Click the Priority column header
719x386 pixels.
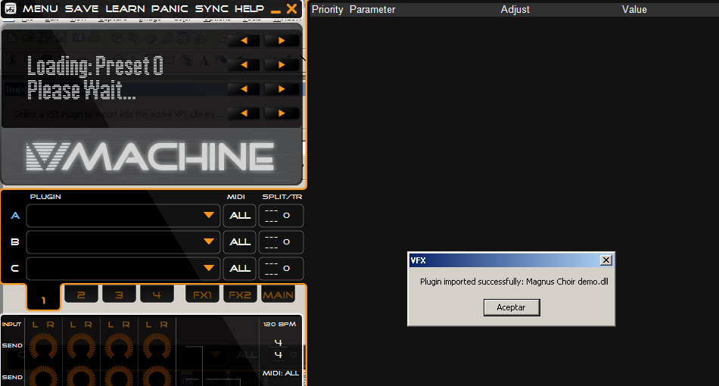(x=328, y=10)
